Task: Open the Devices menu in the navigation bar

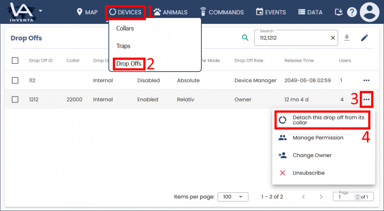Action: click(x=125, y=12)
